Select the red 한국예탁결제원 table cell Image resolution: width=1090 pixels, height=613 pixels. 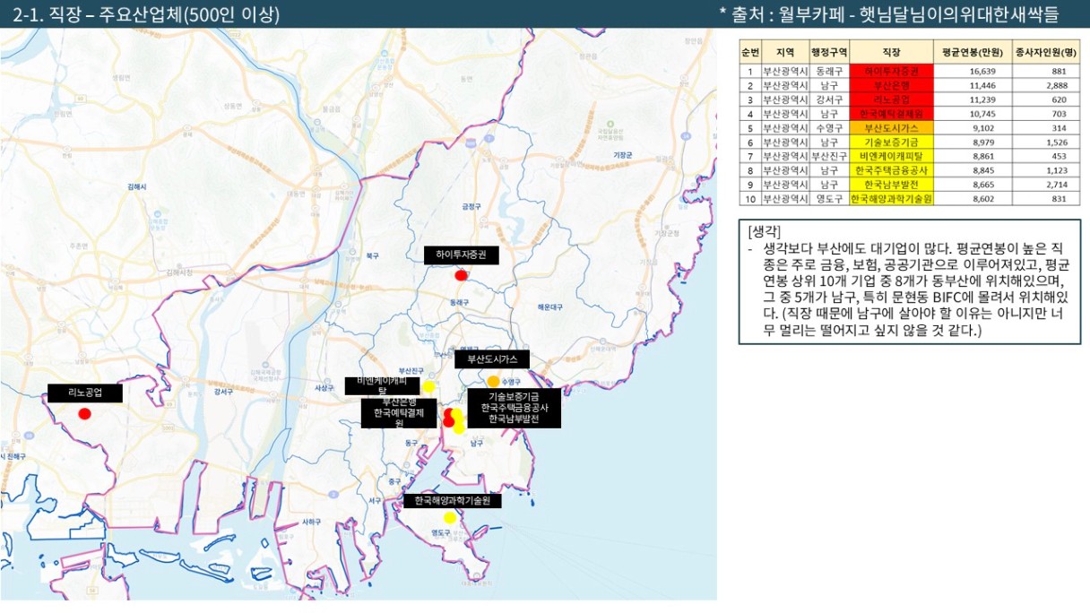[892, 113]
